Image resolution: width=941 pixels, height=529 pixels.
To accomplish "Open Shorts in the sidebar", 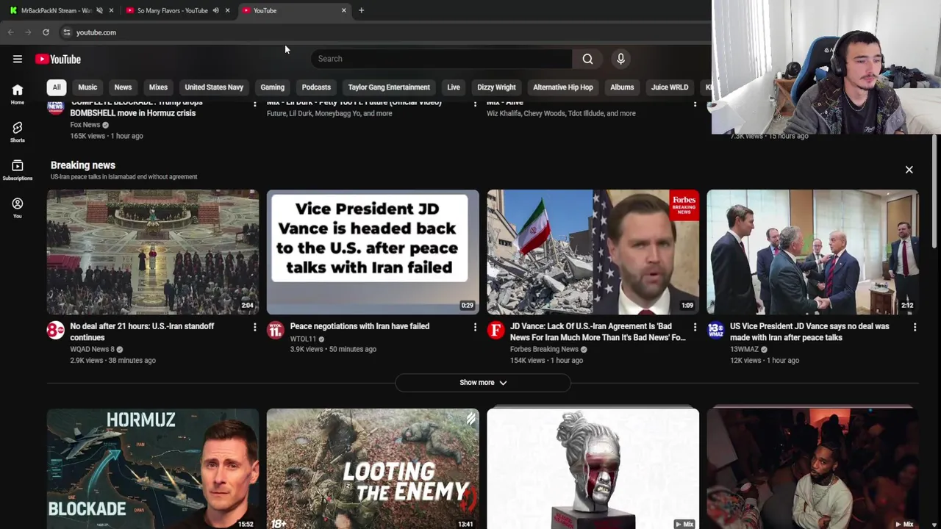I will click(18, 132).
